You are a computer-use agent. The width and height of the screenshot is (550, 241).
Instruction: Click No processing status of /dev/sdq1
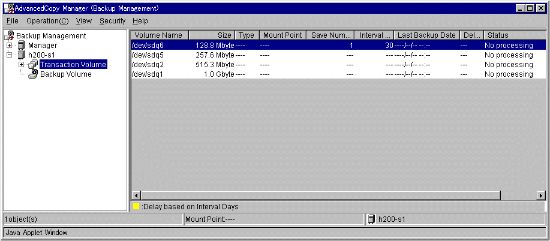[x=509, y=74]
